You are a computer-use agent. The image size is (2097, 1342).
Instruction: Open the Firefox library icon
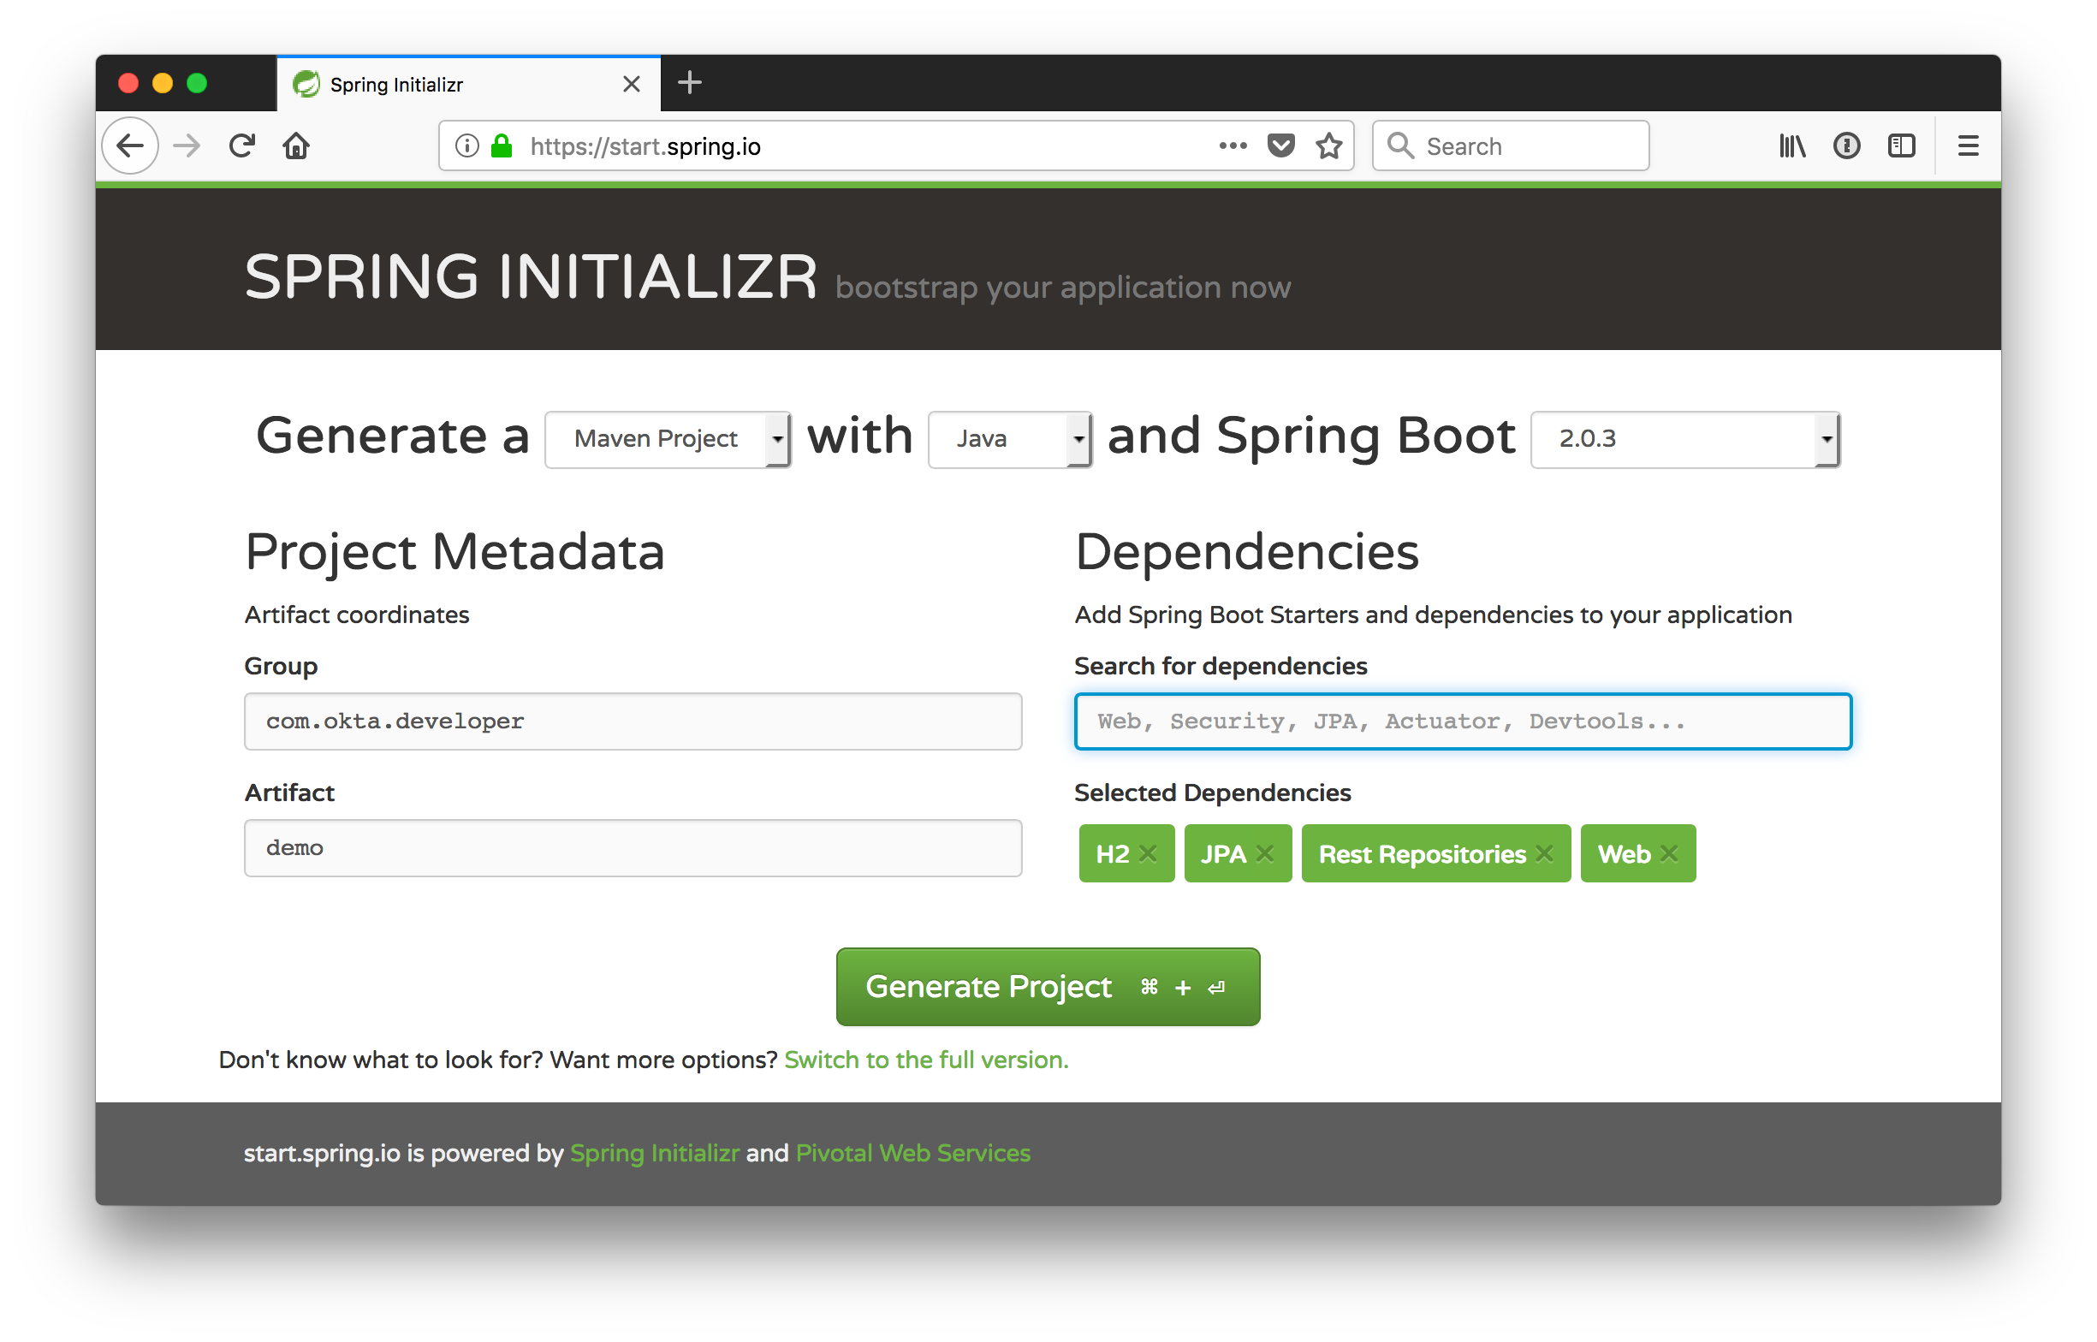pos(1791,145)
